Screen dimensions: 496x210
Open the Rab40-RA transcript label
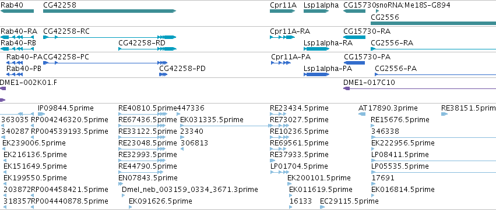[19, 31]
